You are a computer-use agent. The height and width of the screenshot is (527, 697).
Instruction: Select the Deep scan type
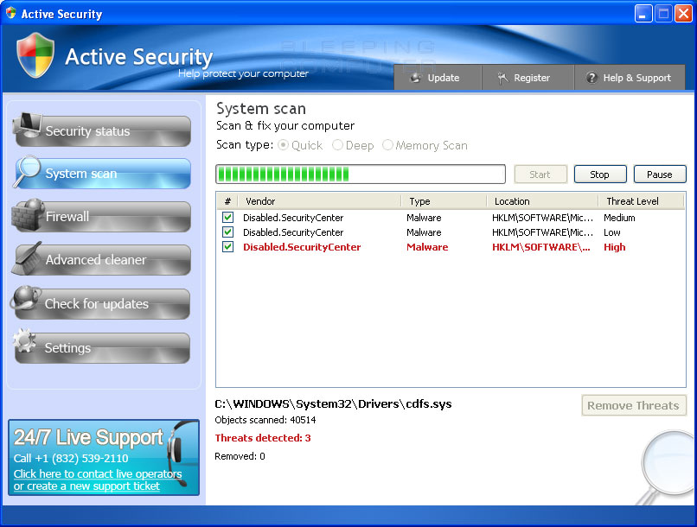coord(338,145)
